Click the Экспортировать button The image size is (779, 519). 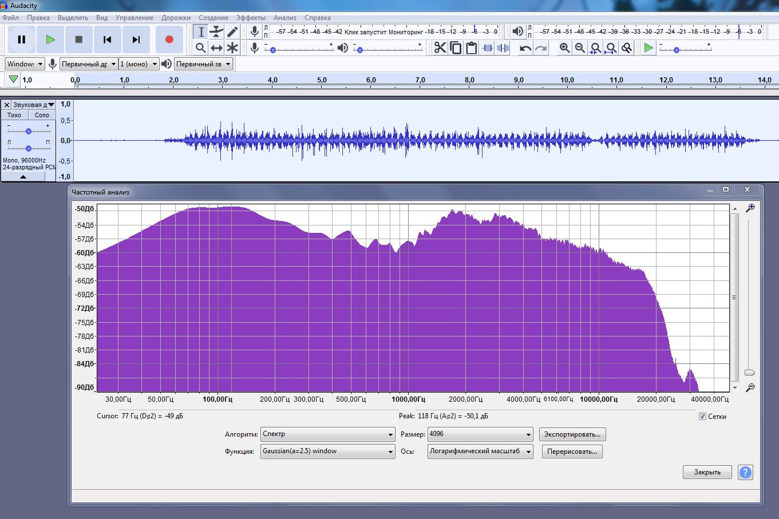pyautogui.click(x=572, y=434)
